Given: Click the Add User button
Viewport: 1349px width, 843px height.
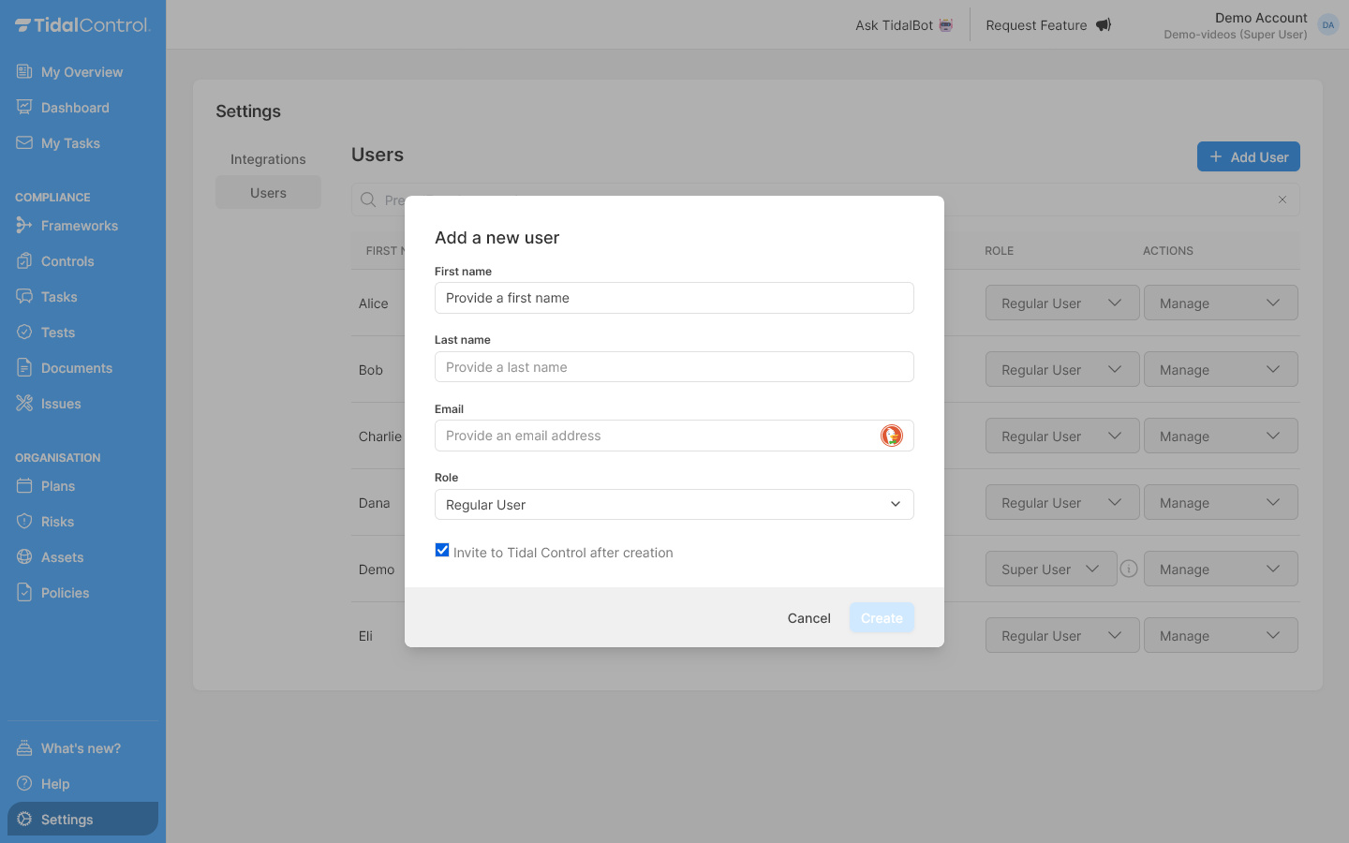Looking at the screenshot, I should 1248,156.
